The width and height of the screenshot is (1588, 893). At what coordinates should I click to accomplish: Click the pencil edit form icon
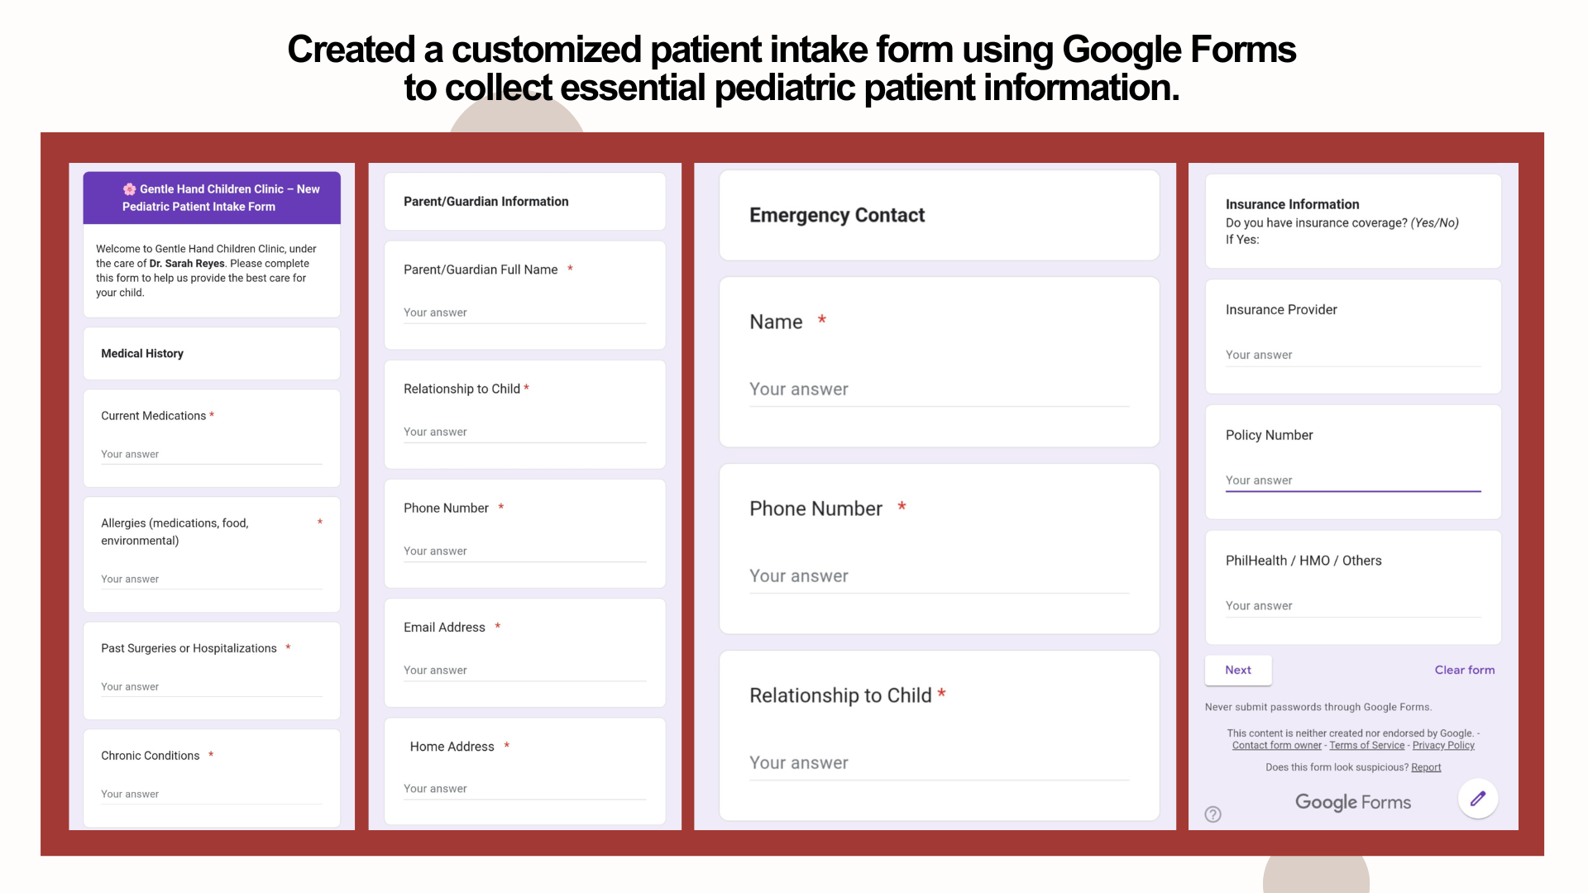pyautogui.click(x=1478, y=799)
